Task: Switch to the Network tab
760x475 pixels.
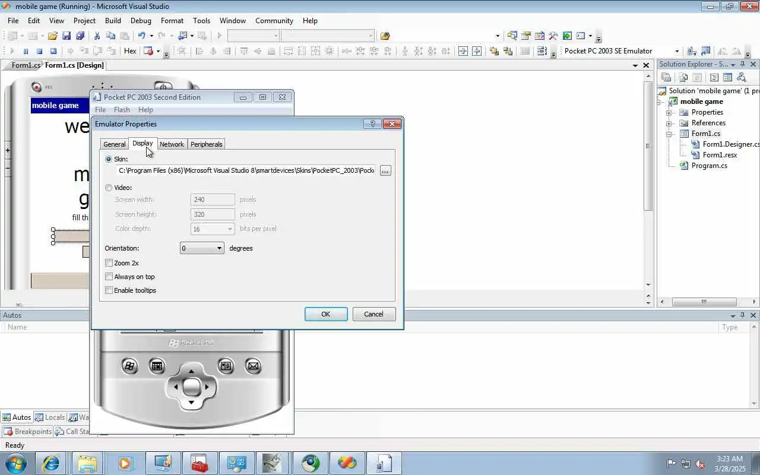Action: [x=172, y=144]
